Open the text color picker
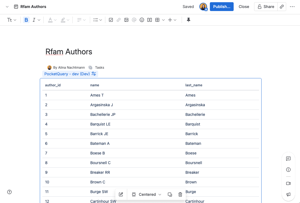This screenshot has height=203, width=300. pos(52,20)
